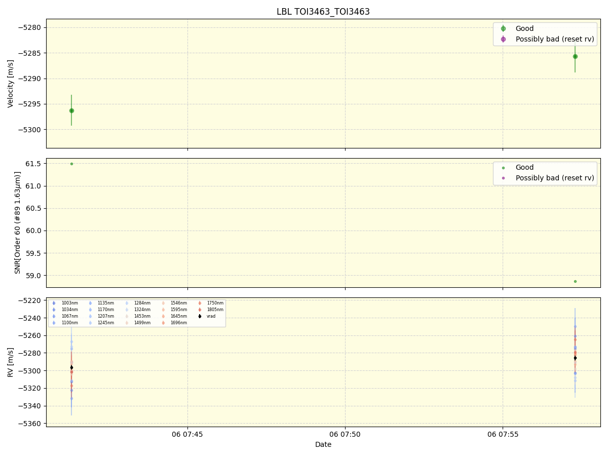Select the SNR data point at 61.5
Viewport: 608px width, 456px height.
[71, 164]
